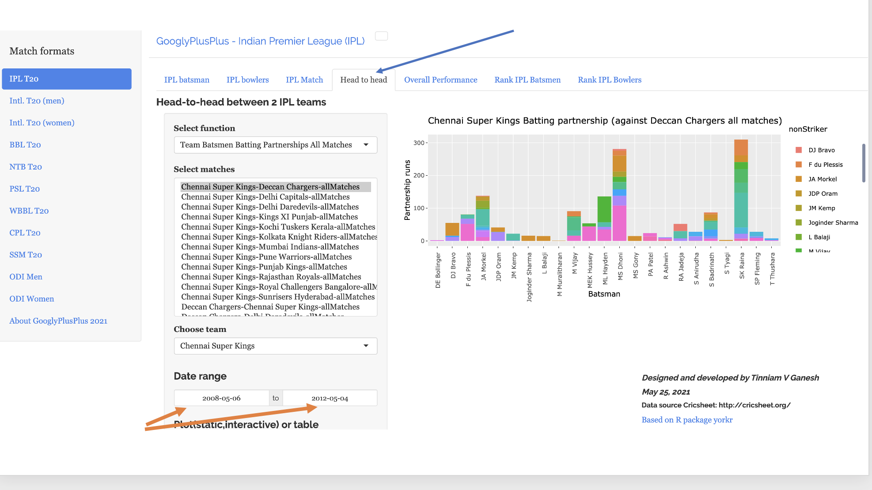Click small box beside GooglyPlusPlus title
The image size is (872, 490).
(381, 36)
